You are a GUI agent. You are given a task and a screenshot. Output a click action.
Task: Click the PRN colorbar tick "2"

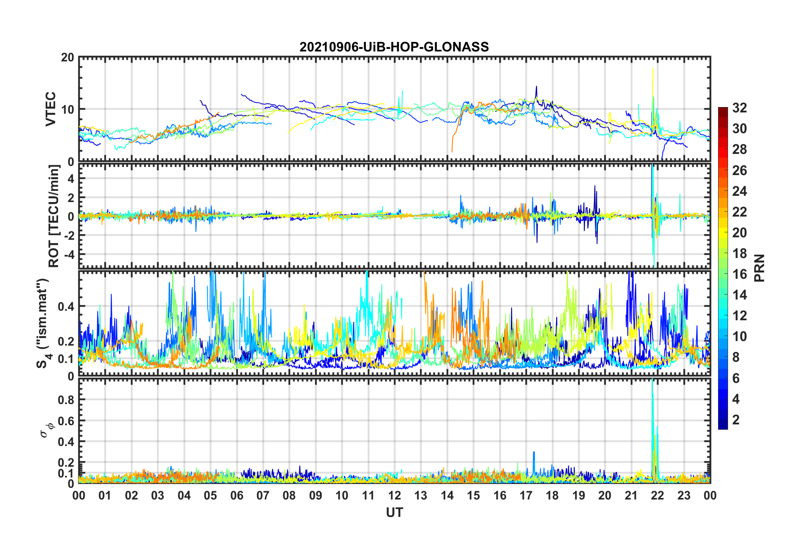click(736, 420)
